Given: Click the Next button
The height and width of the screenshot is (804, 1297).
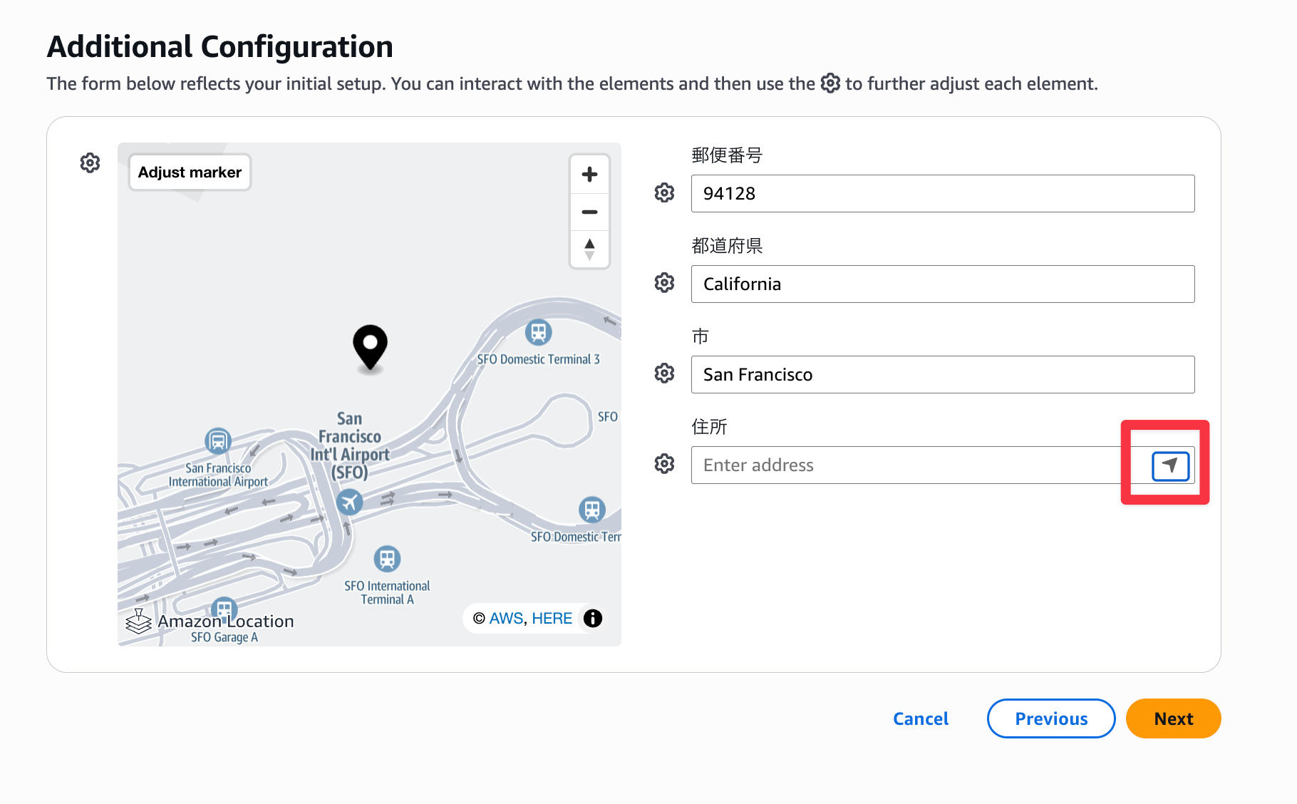Looking at the screenshot, I should 1173,718.
